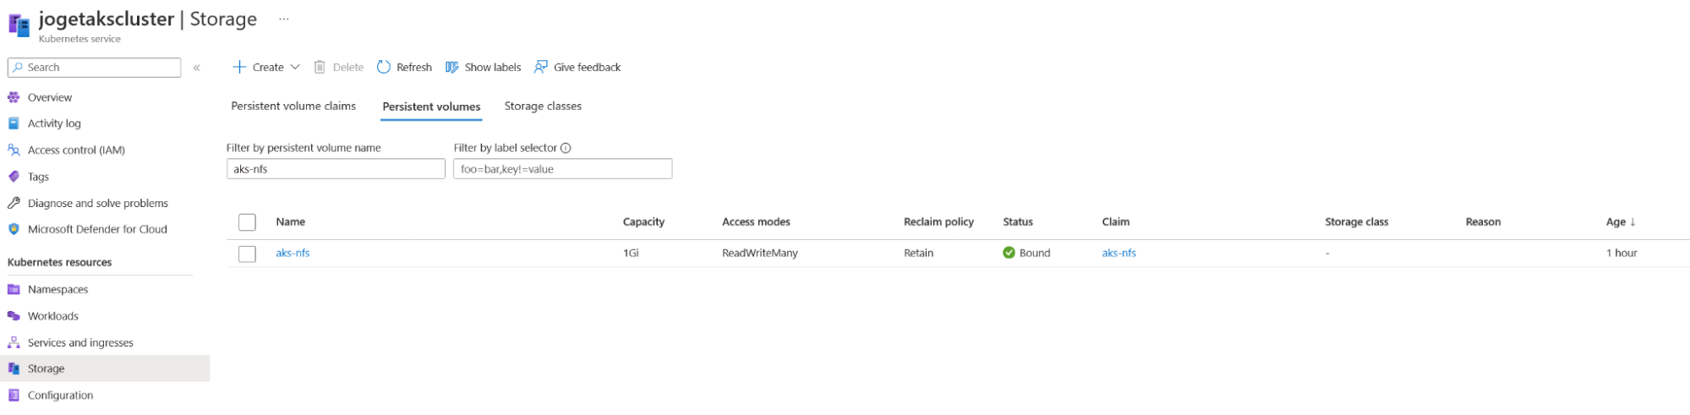The width and height of the screenshot is (1690, 415).
Task: Open Microsoft Defender for Cloud
Action: (97, 229)
